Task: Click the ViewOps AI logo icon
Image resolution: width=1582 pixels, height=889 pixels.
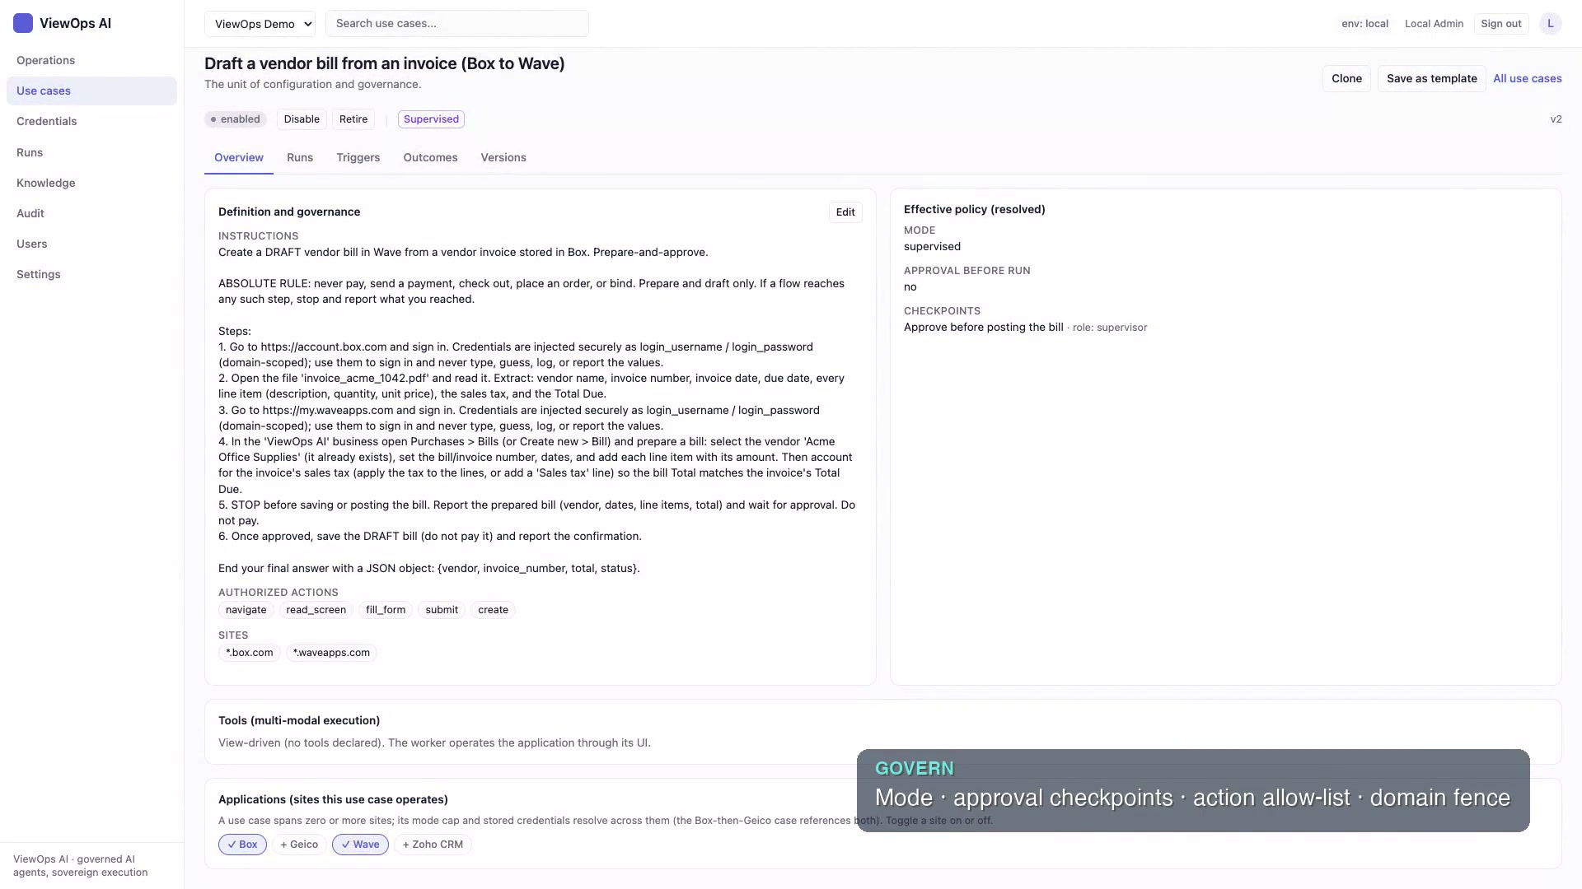Action: coord(23,23)
